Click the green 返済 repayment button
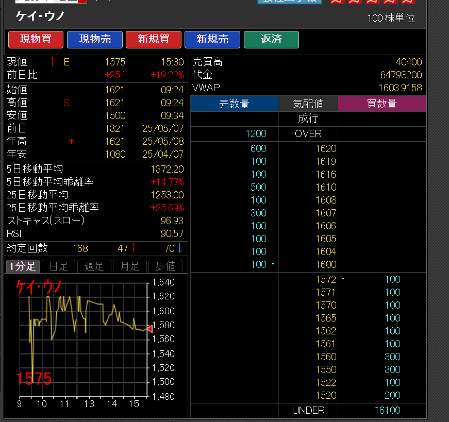This screenshot has width=449, height=422. pyautogui.click(x=271, y=40)
